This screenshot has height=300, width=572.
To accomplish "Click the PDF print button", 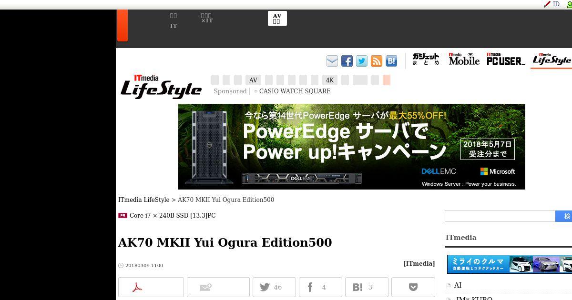I will (x=151, y=287).
